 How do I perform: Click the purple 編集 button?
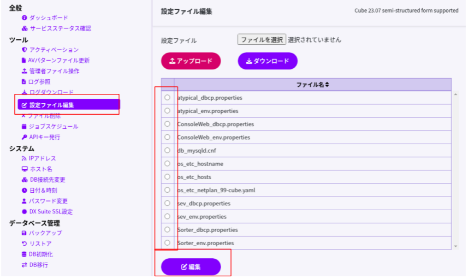click(191, 267)
